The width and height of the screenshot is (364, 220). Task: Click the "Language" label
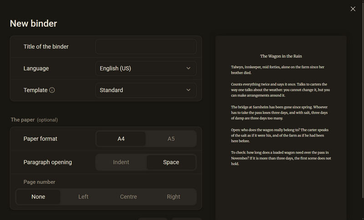36,68
